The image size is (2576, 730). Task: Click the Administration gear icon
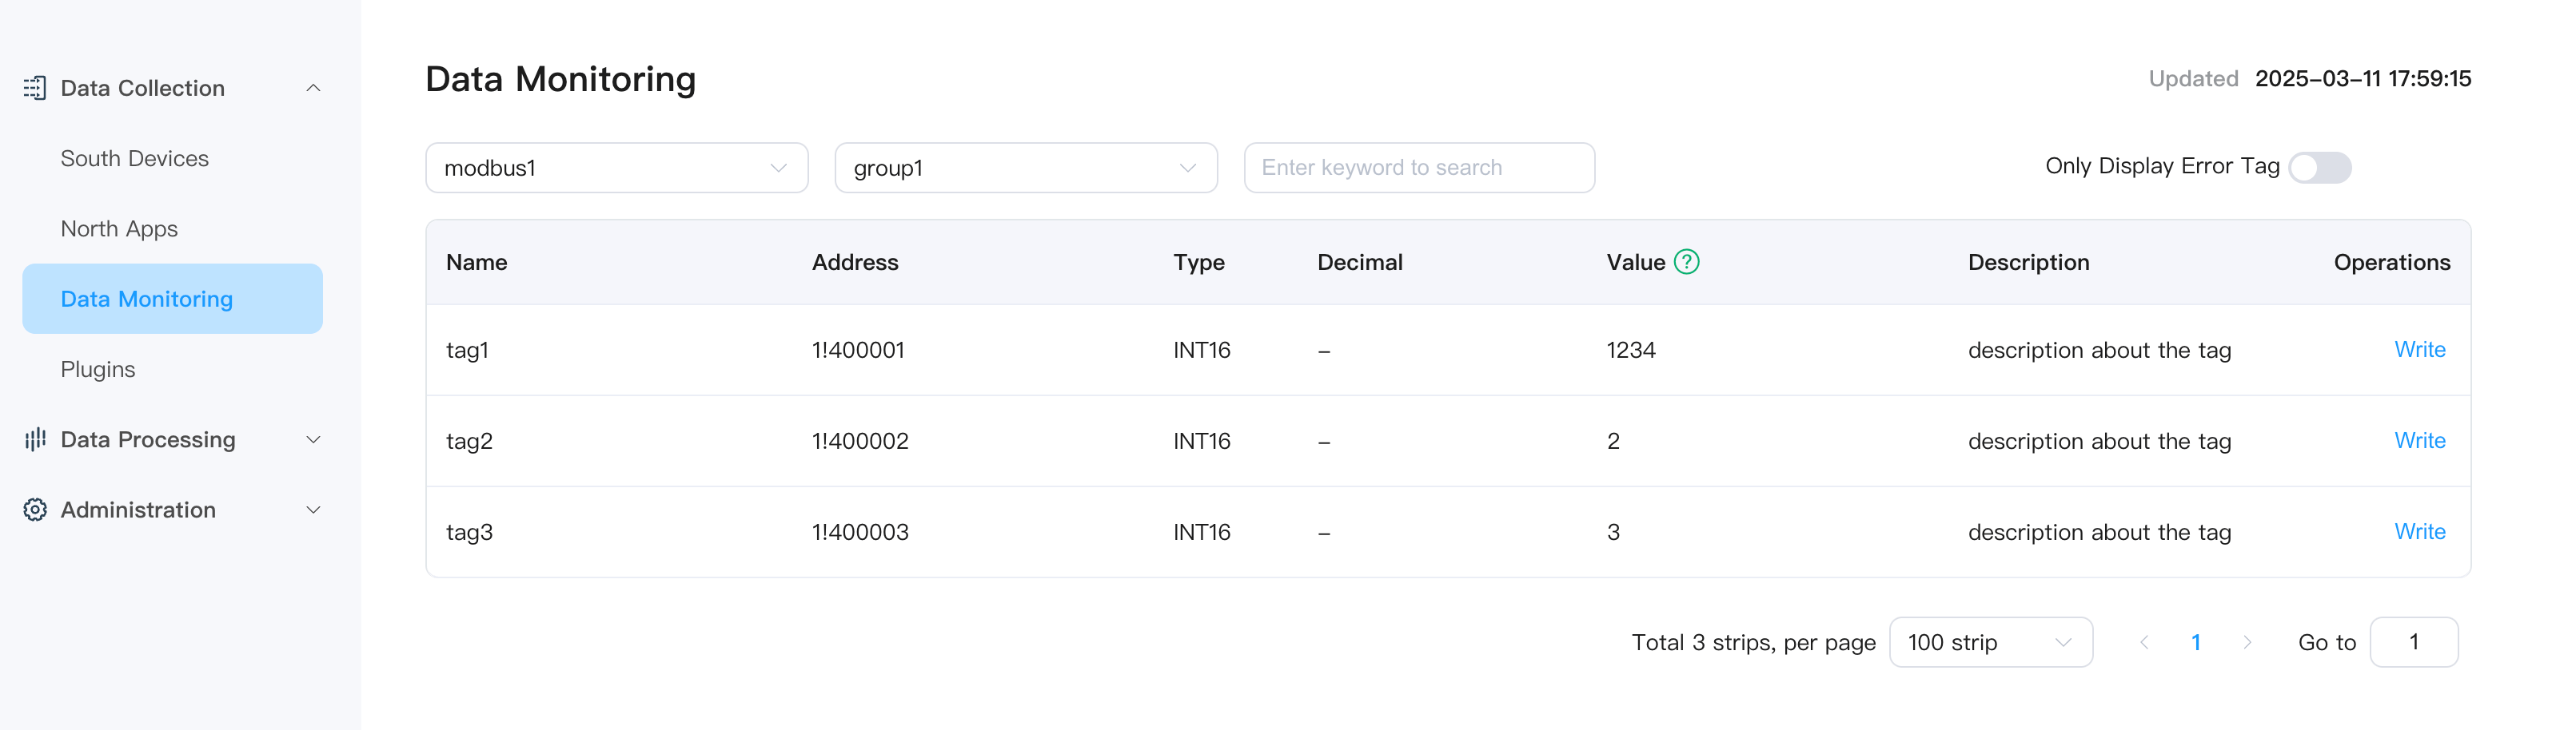point(35,510)
